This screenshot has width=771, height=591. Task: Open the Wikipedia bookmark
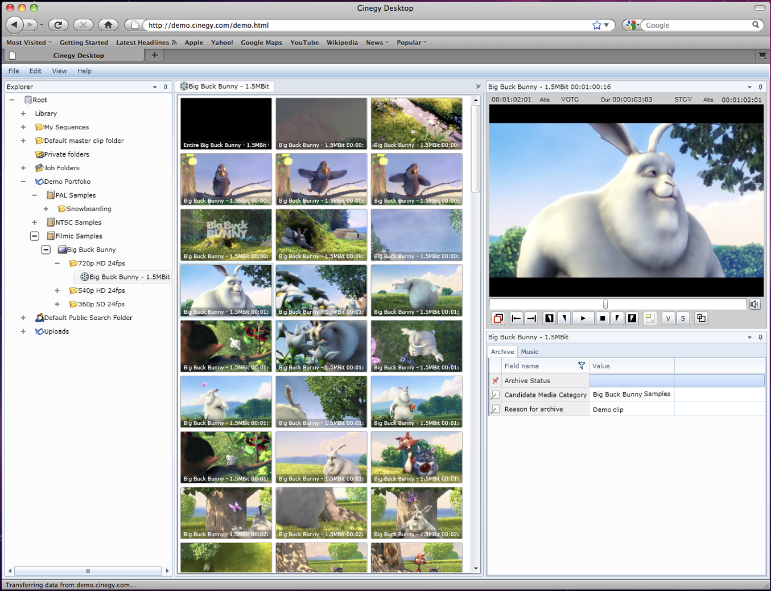coord(342,43)
